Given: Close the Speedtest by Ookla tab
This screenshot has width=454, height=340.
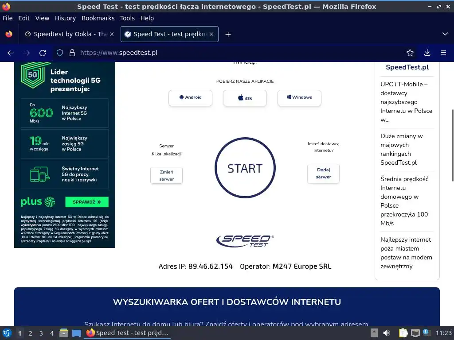Looking at the screenshot, I should point(112,34).
